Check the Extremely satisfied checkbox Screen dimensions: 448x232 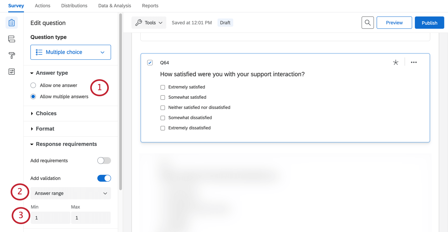pos(163,87)
